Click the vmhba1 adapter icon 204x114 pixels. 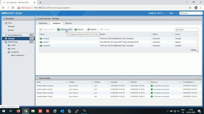pos(41,42)
